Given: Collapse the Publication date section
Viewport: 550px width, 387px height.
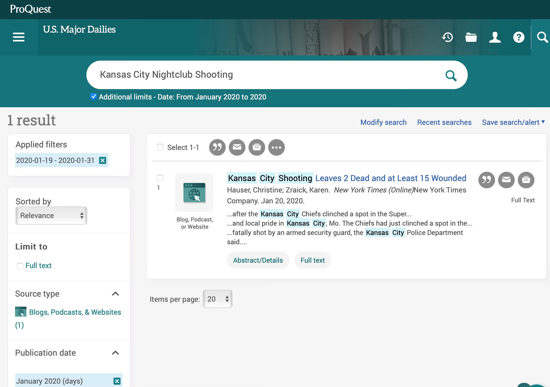Looking at the screenshot, I should pos(115,353).
